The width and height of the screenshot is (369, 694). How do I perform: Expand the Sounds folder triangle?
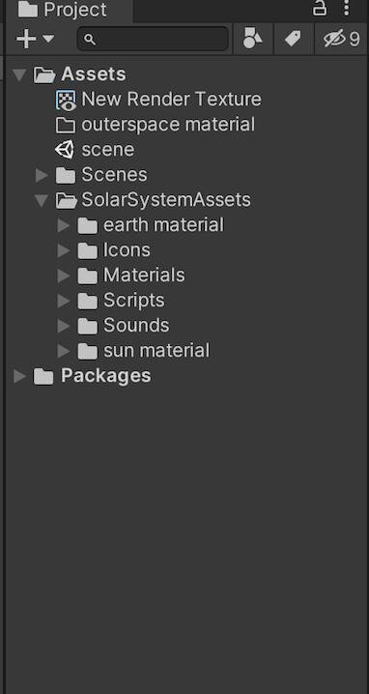pyautogui.click(x=64, y=326)
